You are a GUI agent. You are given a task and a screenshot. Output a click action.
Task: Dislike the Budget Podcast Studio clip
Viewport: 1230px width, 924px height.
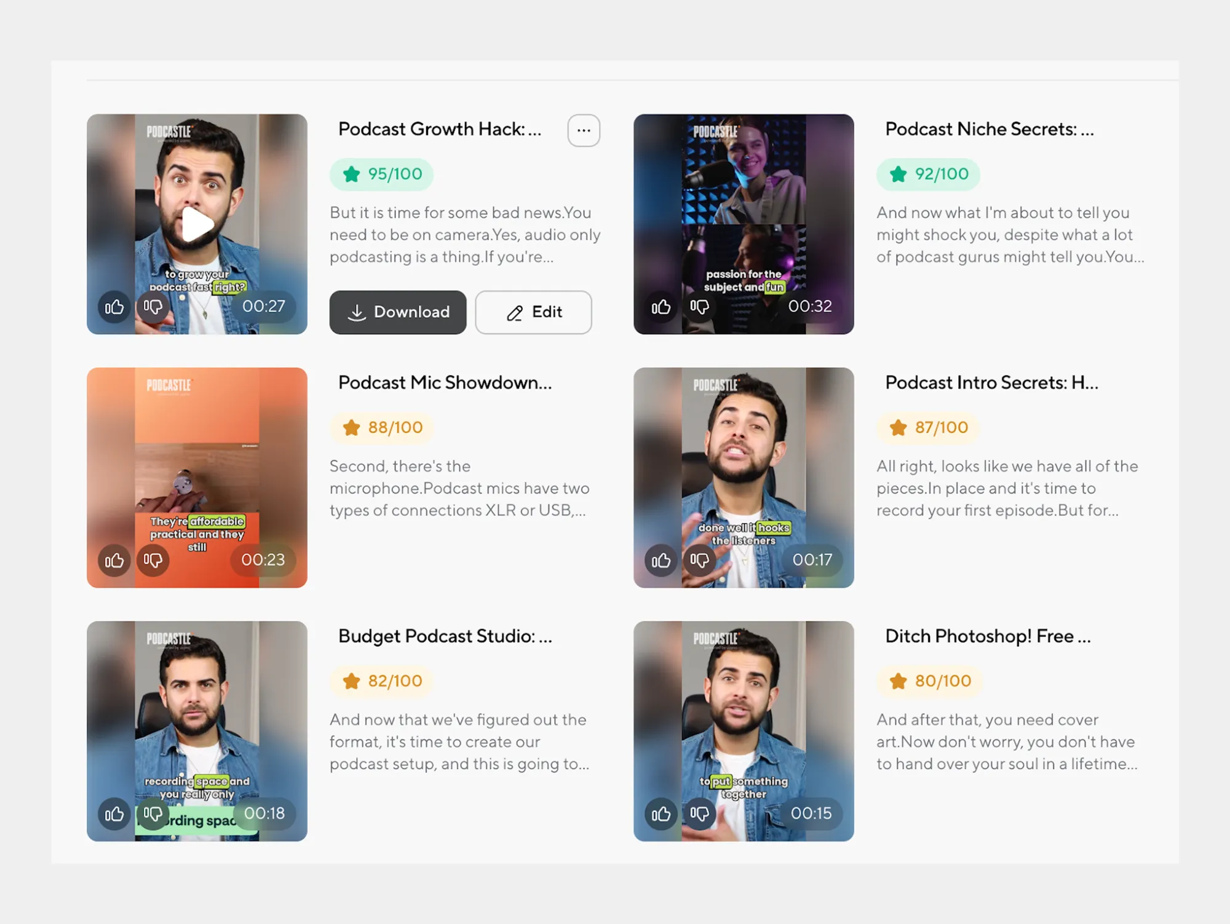tap(153, 814)
